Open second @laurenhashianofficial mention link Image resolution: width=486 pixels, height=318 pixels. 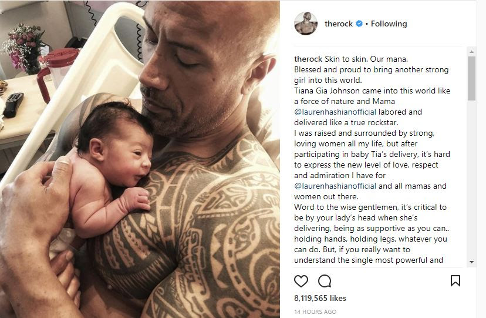(335, 186)
